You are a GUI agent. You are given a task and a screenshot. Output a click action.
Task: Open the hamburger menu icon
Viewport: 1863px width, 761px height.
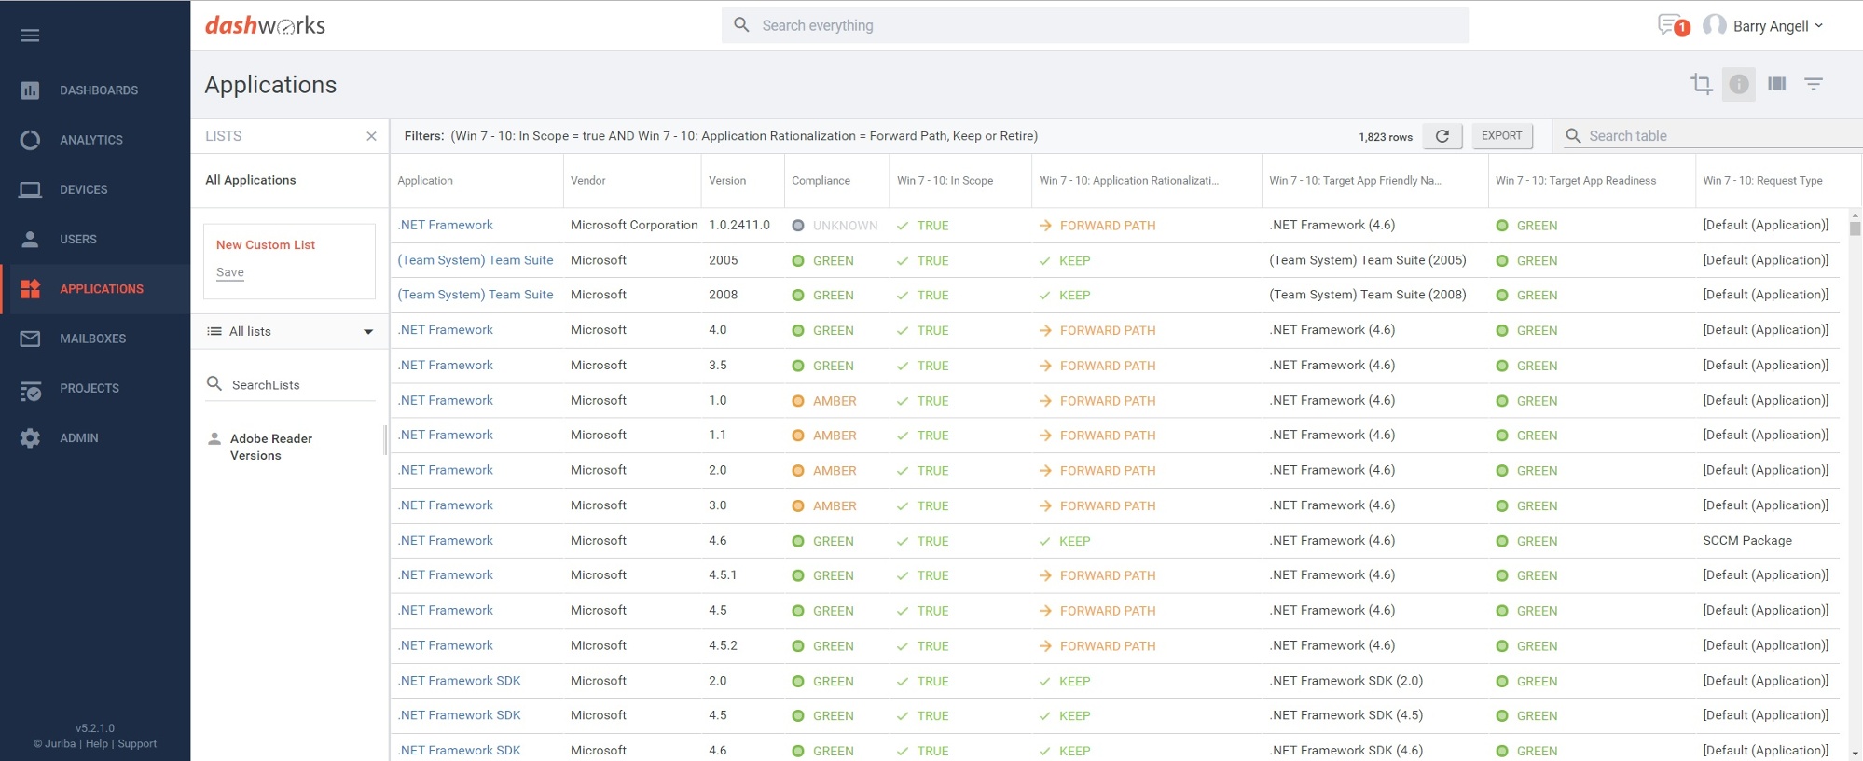pos(30,35)
